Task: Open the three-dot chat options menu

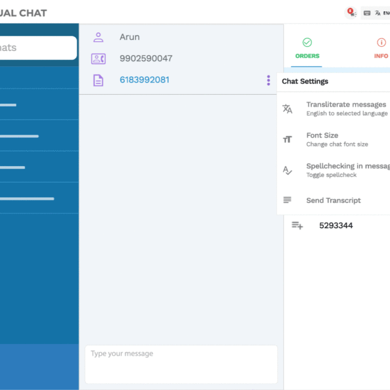Action: click(x=268, y=80)
